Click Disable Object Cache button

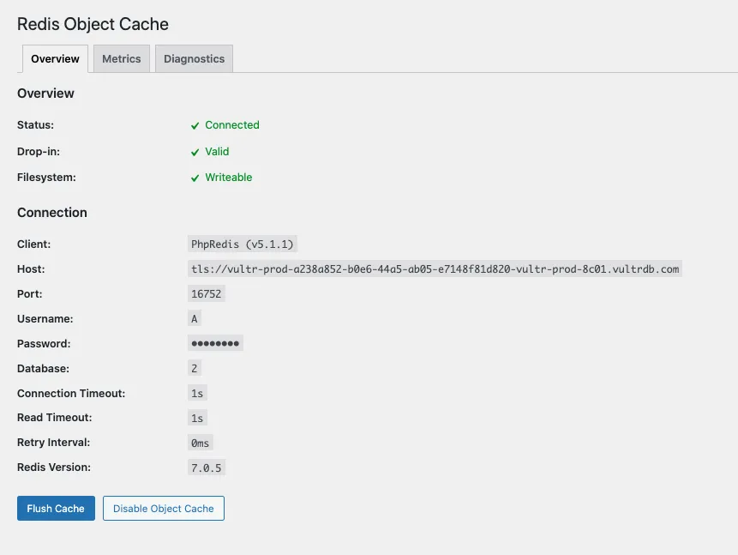[164, 509]
